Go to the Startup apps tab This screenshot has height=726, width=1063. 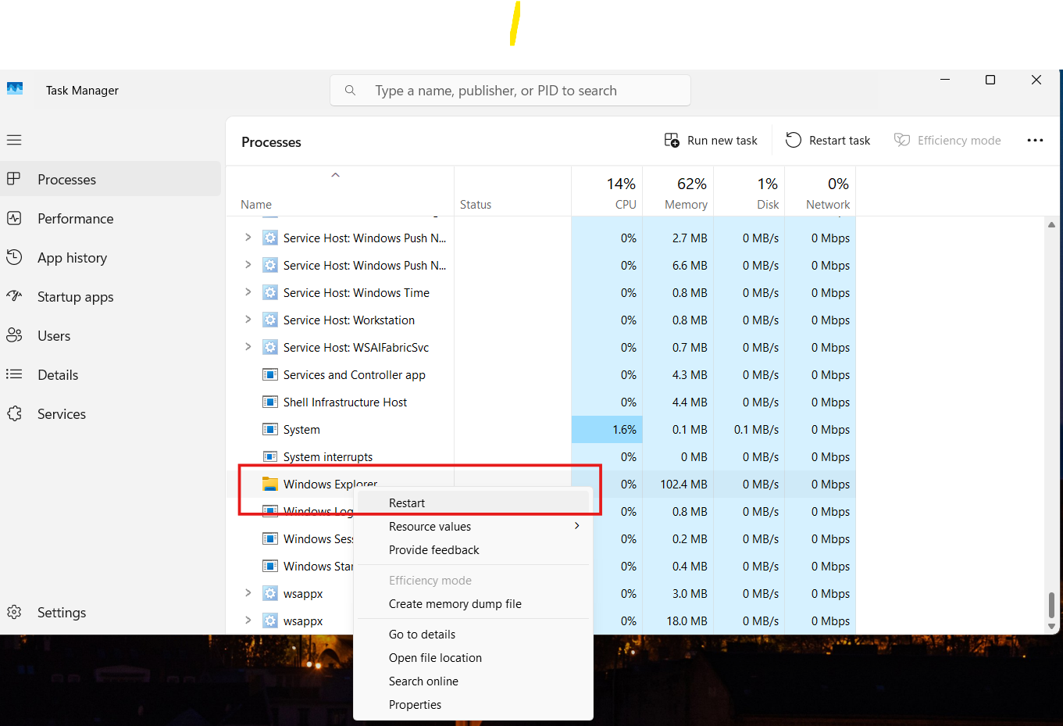pyautogui.click(x=111, y=296)
